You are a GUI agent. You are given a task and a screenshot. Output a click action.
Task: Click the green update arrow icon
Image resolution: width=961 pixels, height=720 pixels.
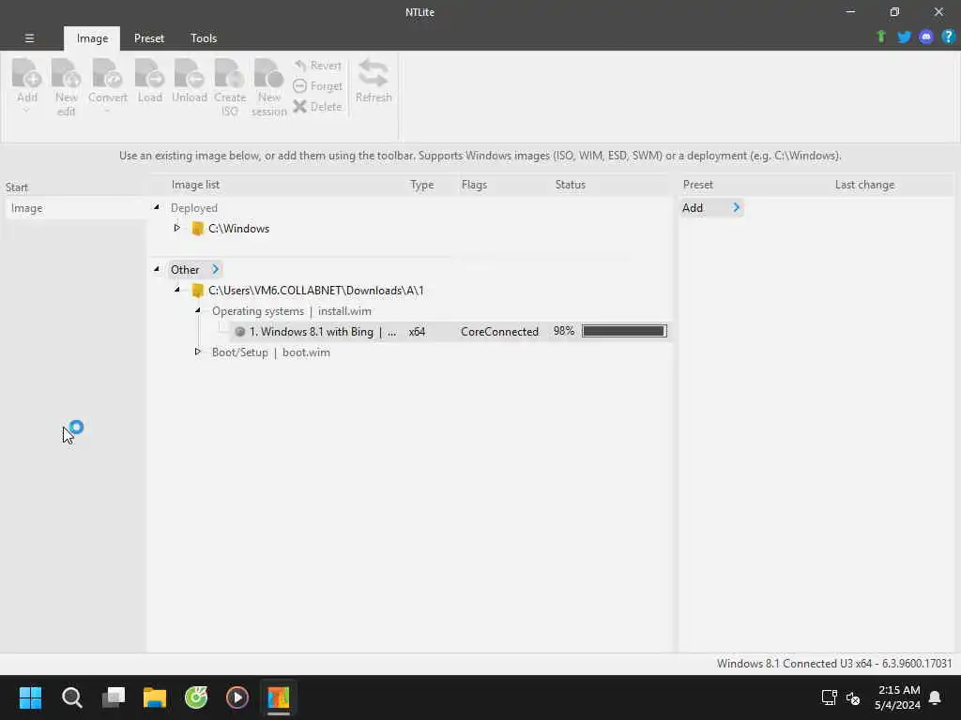tap(881, 37)
